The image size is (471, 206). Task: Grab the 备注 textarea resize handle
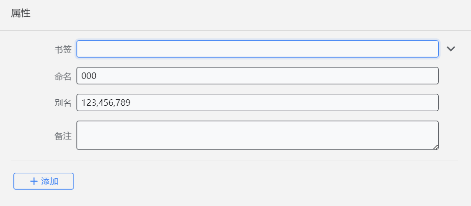click(436, 147)
